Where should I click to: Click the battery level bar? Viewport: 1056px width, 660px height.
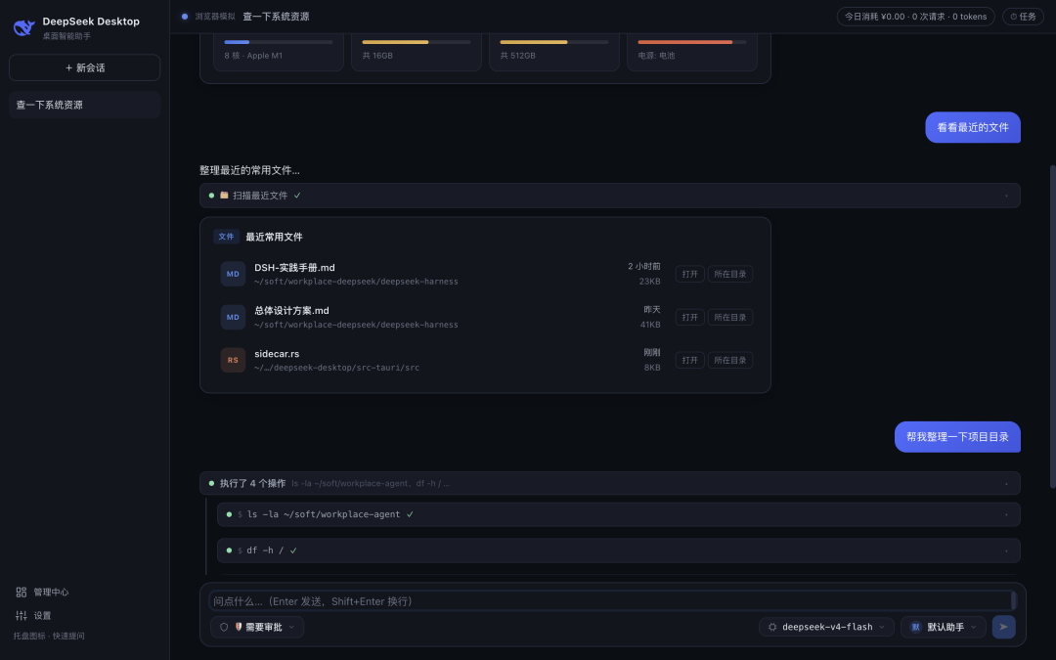691,42
